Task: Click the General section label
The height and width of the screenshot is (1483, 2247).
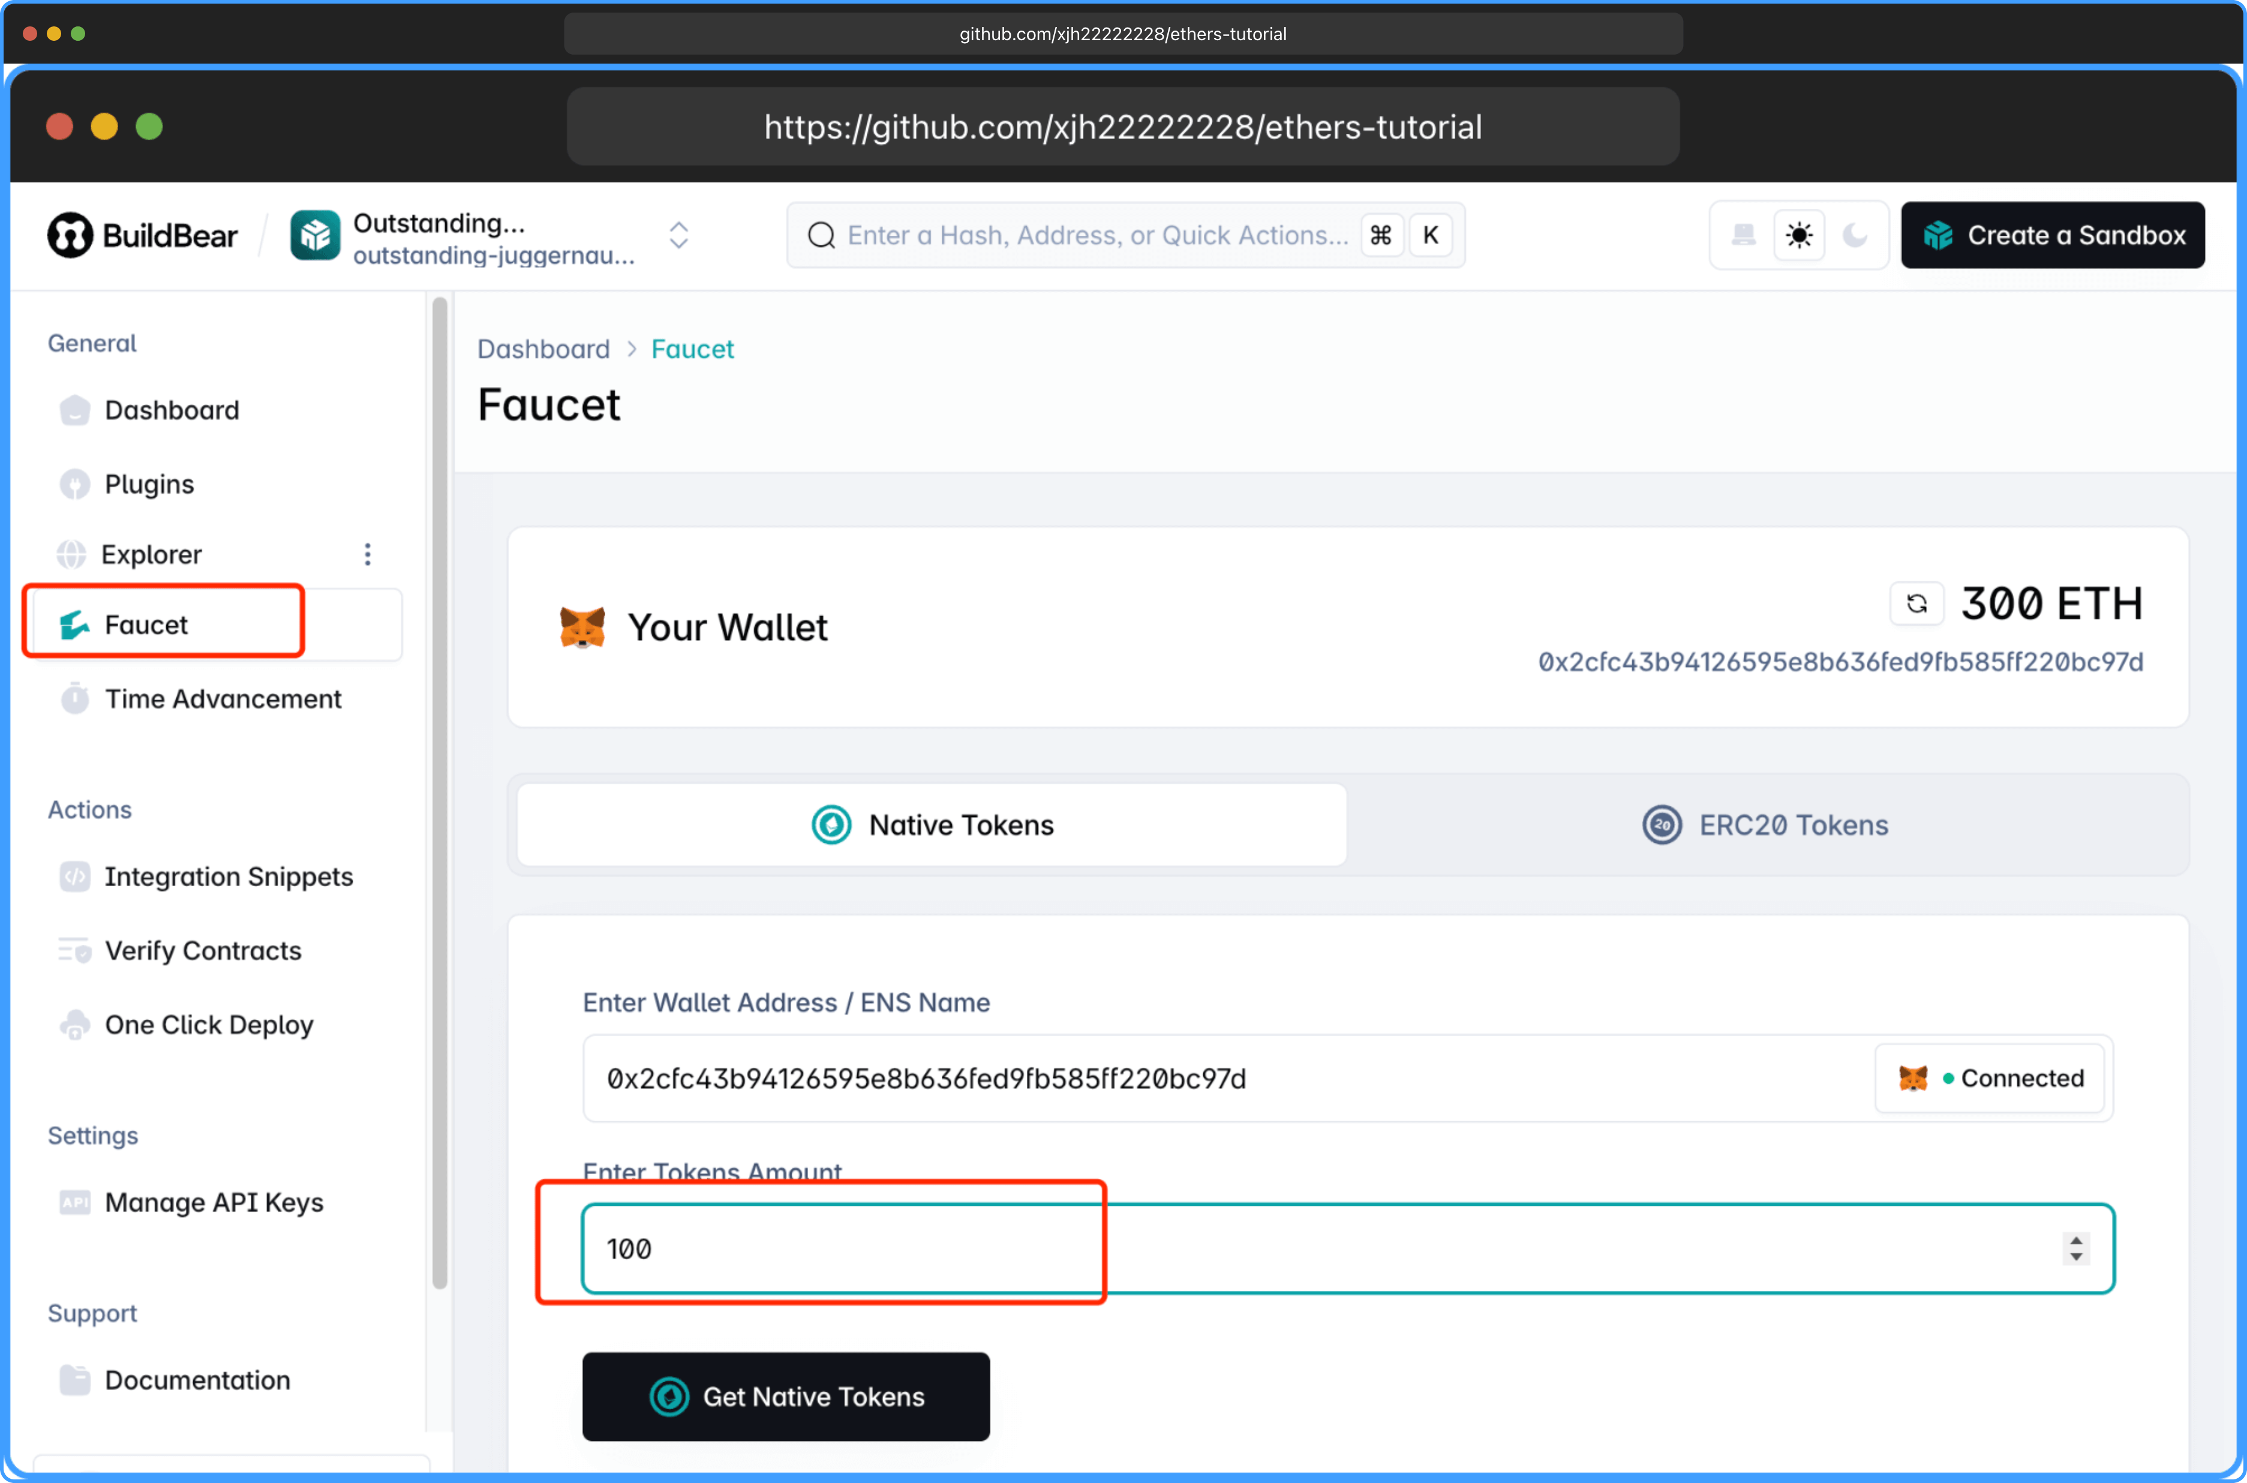Action: coord(92,343)
